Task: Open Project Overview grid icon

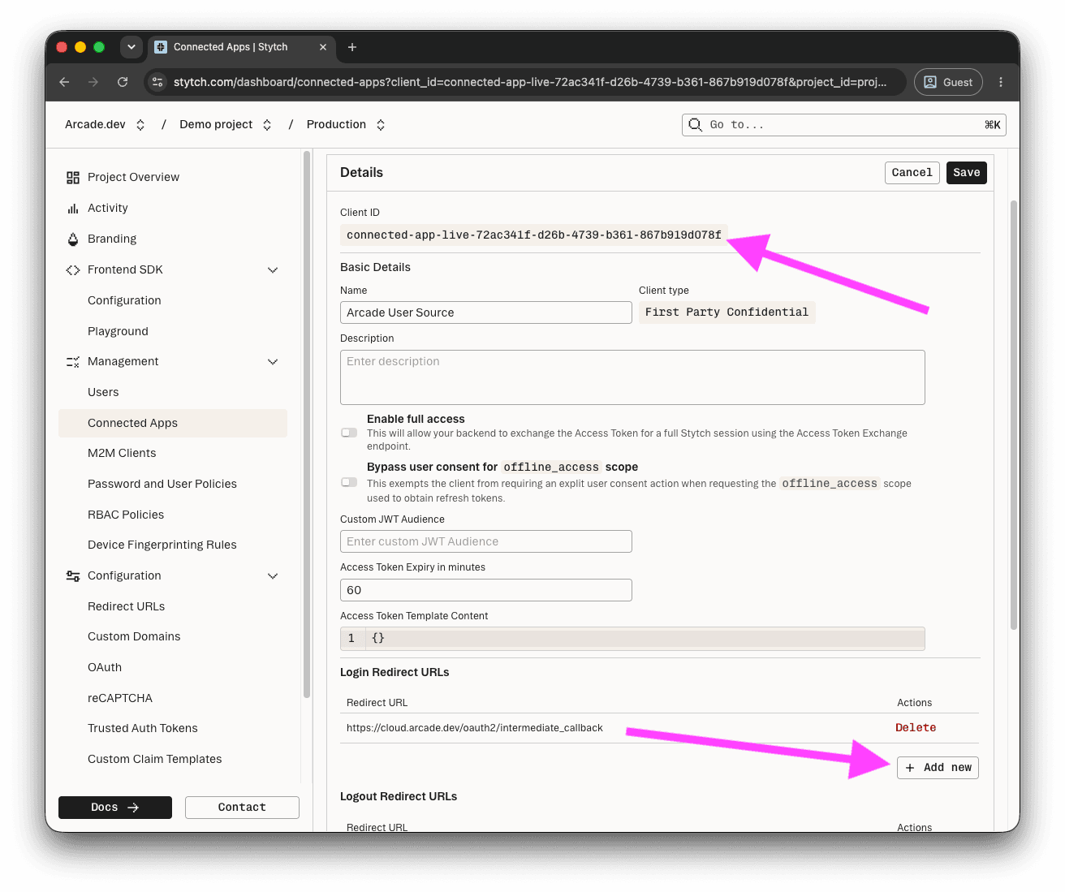Action: (x=73, y=177)
